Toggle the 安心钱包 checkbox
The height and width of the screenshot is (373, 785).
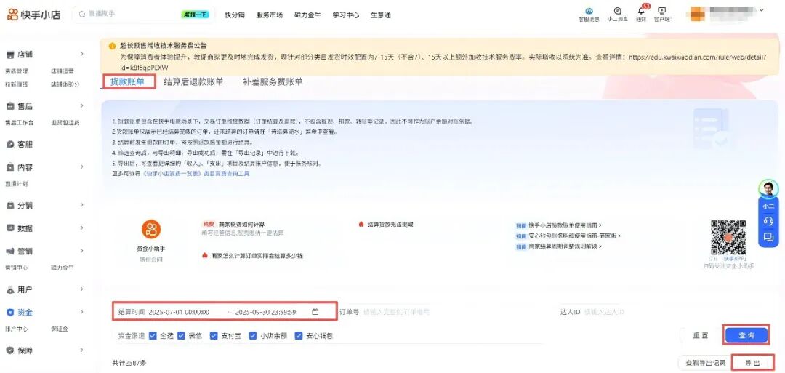[x=299, y=335]
